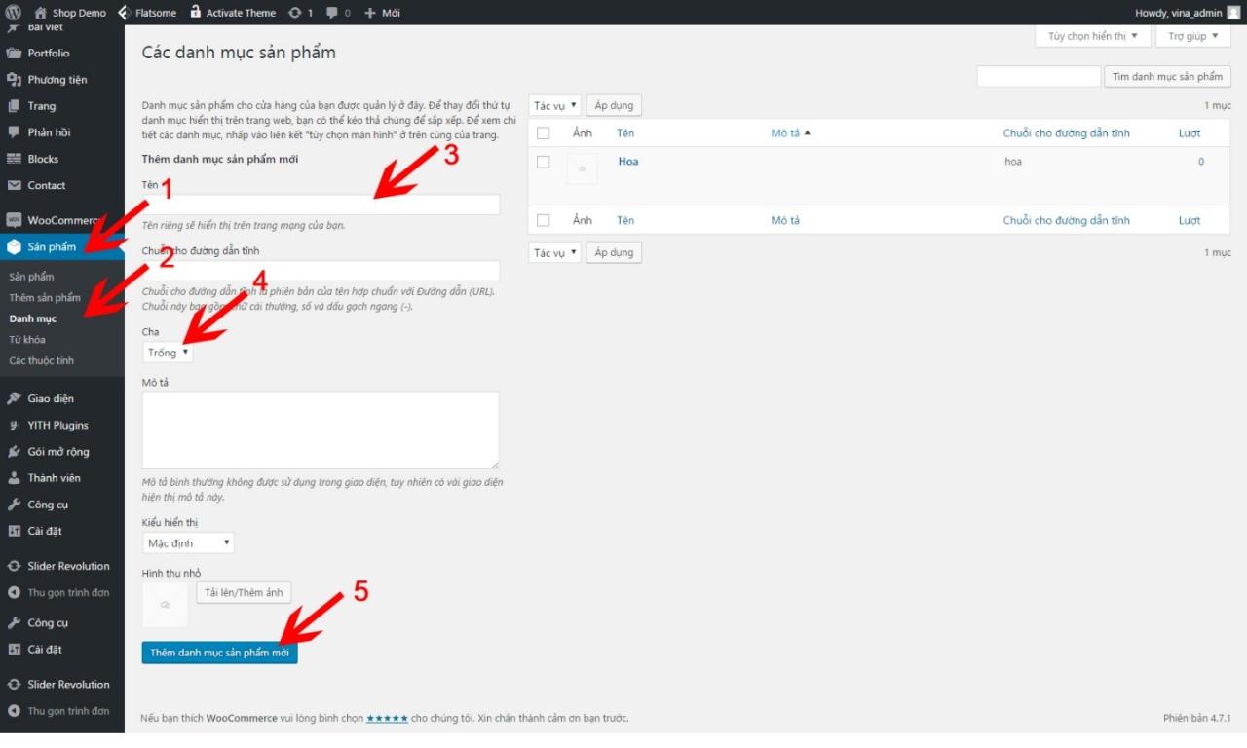The width and height of the screenshot is (1247, 748).
Task: Open the Shop Demo home icon
Action: pyautogui.click(x=41, y=13)
